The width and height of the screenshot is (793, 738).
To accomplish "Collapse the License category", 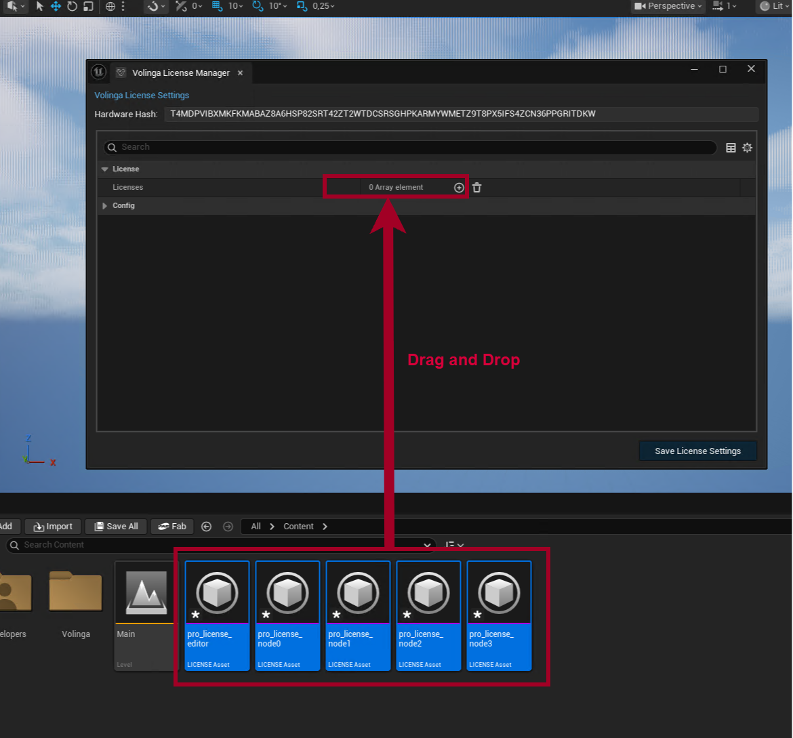I will 105,169.
